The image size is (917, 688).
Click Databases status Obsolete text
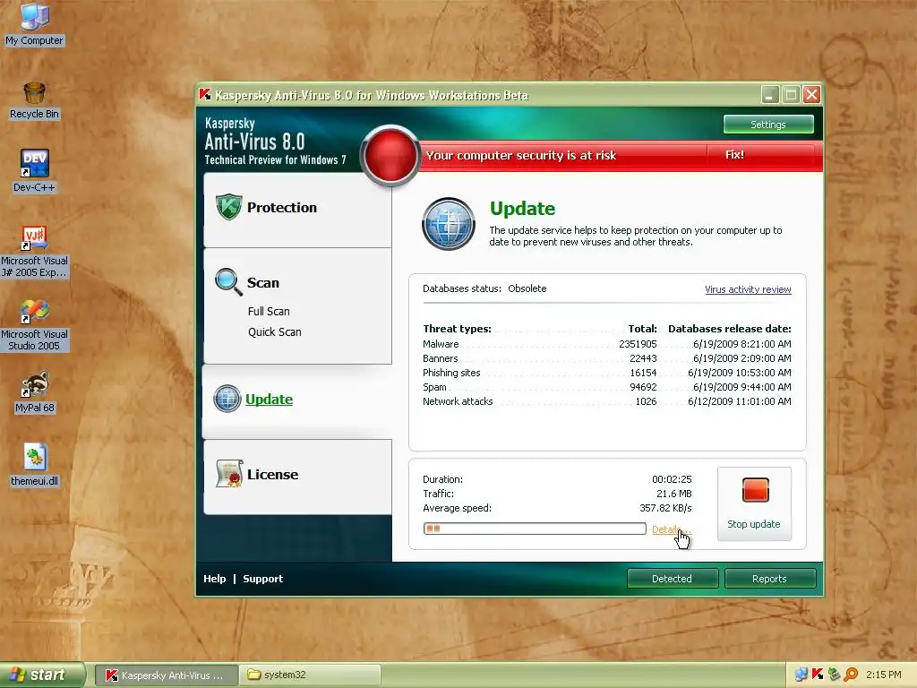[484, 288]
